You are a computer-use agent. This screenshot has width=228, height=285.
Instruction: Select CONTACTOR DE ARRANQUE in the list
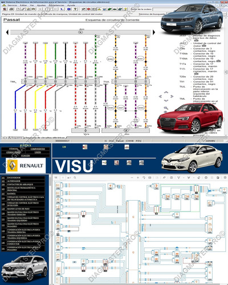coord(23,185)
